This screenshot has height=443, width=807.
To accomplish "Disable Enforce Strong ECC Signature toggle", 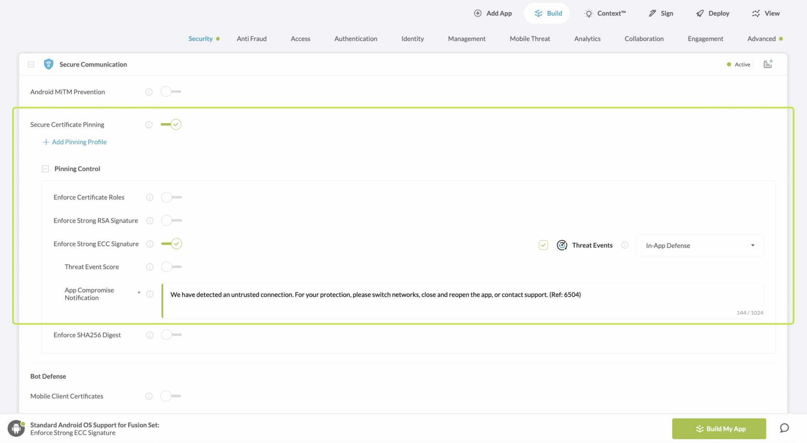I will pyautogui.click(x=171, y=244).
